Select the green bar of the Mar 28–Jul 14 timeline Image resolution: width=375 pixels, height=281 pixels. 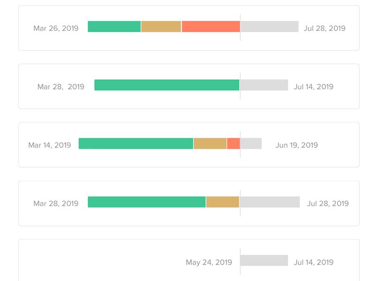(167, 85)
